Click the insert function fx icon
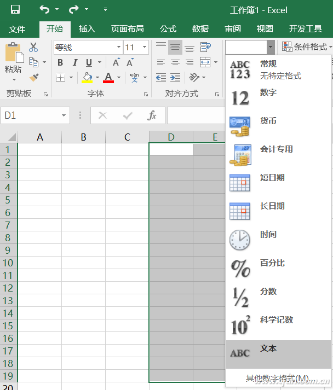Screen dimensions: 333x390 tap(152, 115)
